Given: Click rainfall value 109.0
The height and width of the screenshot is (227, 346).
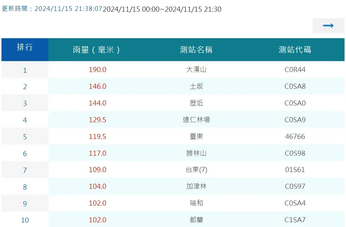Looking at the screenshot, I should pyautogui.click(x=98, y=170).
